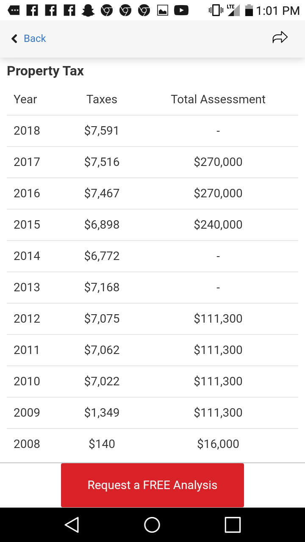This screenshot has height=542, width=305.
Task: Tap the 2018 tax row year
Action: [x=27, y=131]
